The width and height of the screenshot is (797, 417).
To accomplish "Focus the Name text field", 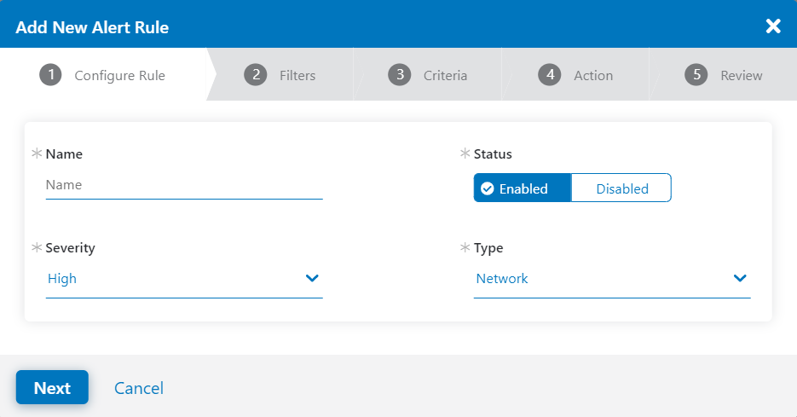I will pyautogui.click(x=184, y=185).
